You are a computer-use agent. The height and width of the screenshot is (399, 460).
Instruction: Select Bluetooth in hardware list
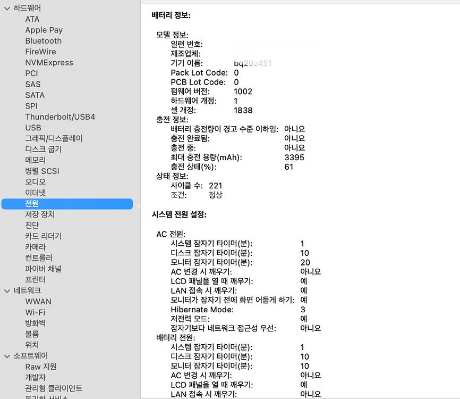pos(44,41)
